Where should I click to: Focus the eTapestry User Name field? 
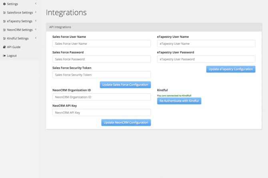206,44
